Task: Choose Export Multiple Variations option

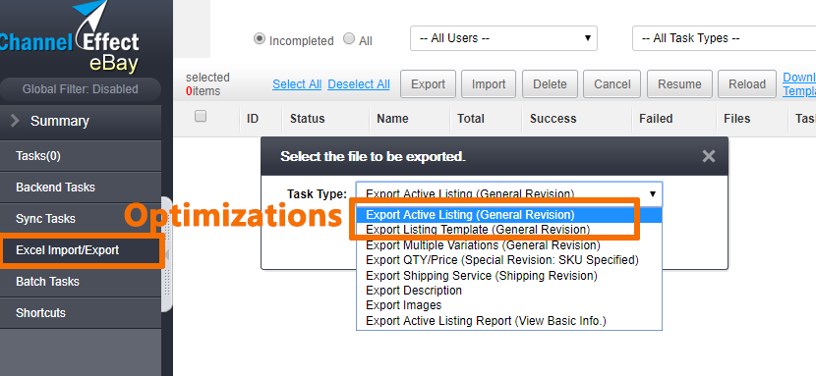Action: [483, 244]
